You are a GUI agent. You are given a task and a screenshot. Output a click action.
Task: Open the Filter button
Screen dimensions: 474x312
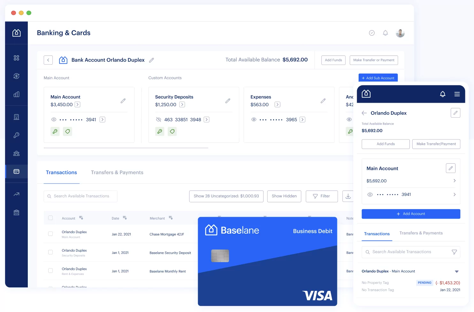(x=322, y=196)
